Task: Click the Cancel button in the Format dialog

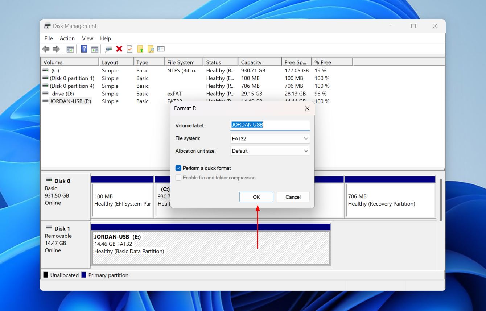Action: tap(293, 197)
